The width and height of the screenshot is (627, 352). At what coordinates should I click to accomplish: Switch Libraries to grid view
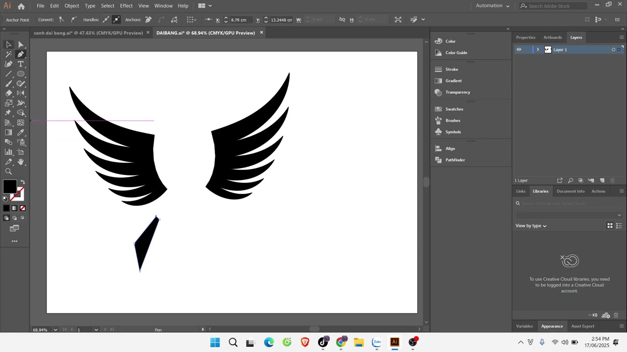(610, 225)
